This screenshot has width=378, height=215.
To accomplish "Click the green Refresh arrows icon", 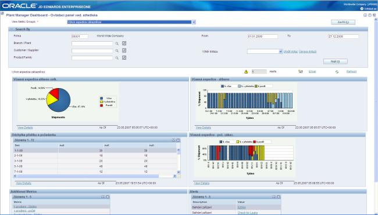I will tap(337, 72).
